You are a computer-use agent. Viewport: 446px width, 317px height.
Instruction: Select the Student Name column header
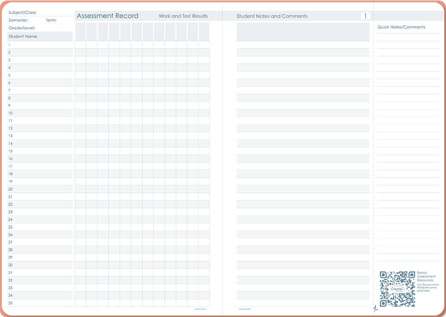point(40,36)
